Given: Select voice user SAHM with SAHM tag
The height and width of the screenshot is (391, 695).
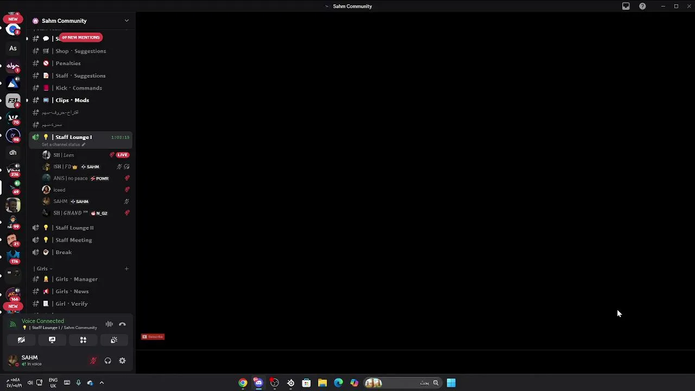Looking at the screenshot, I should (x=86, y=201).
